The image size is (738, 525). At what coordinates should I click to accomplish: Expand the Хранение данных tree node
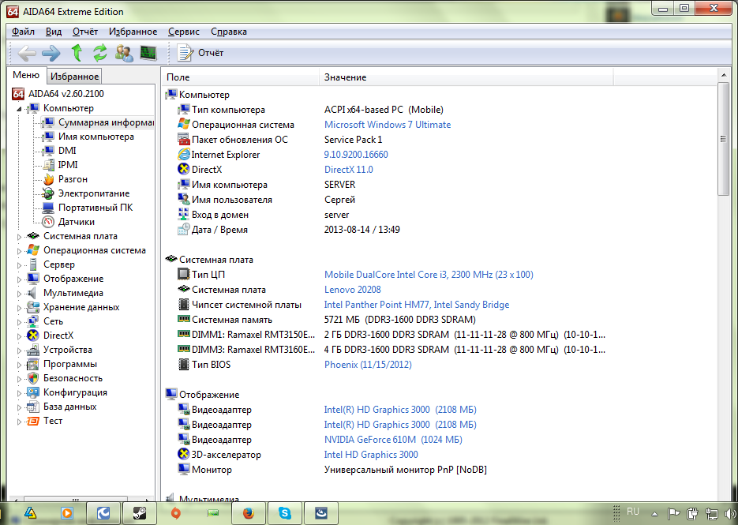coord(19,308)
